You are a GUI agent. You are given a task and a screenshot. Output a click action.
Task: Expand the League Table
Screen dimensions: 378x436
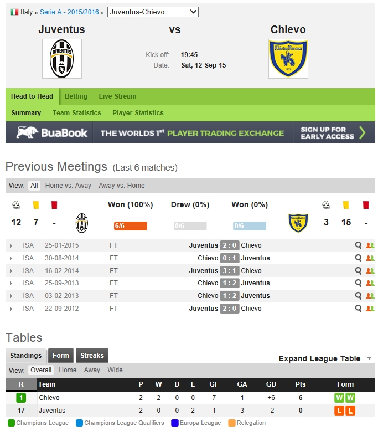pyautogui.click(x=325, y=358)
